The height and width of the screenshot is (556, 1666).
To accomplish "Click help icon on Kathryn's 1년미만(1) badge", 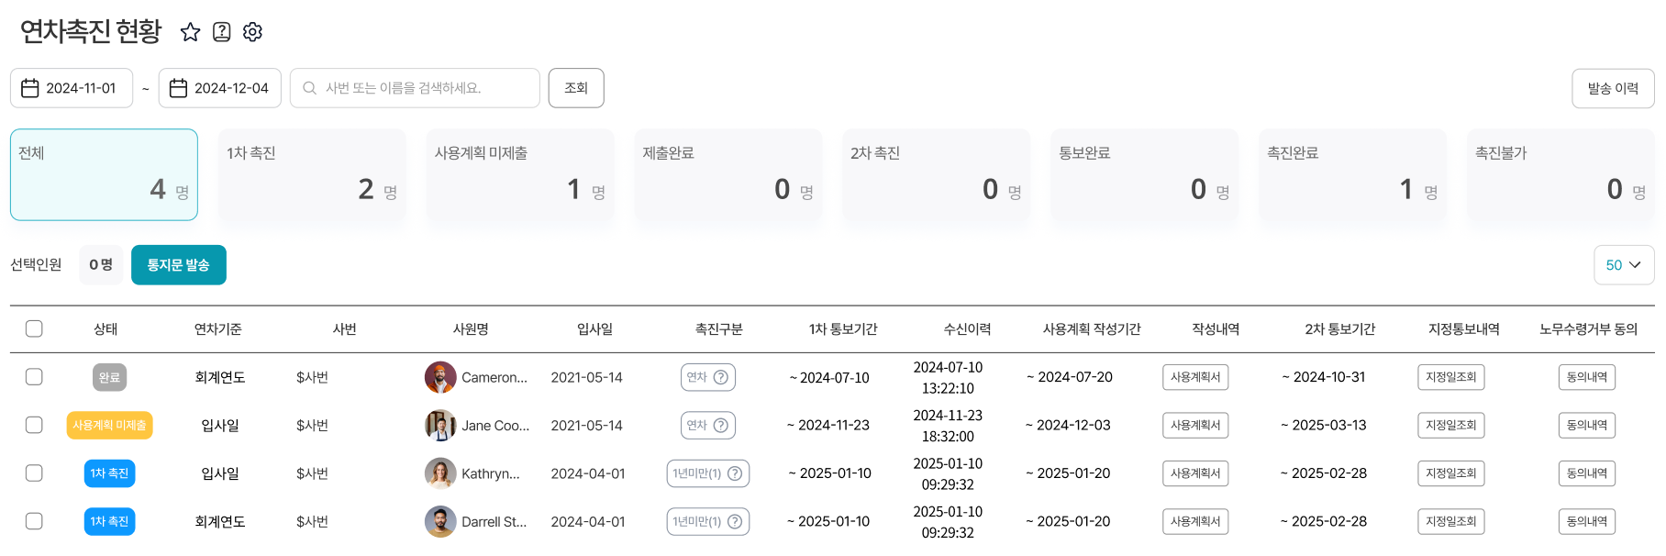I will click(x=735, y=473).
